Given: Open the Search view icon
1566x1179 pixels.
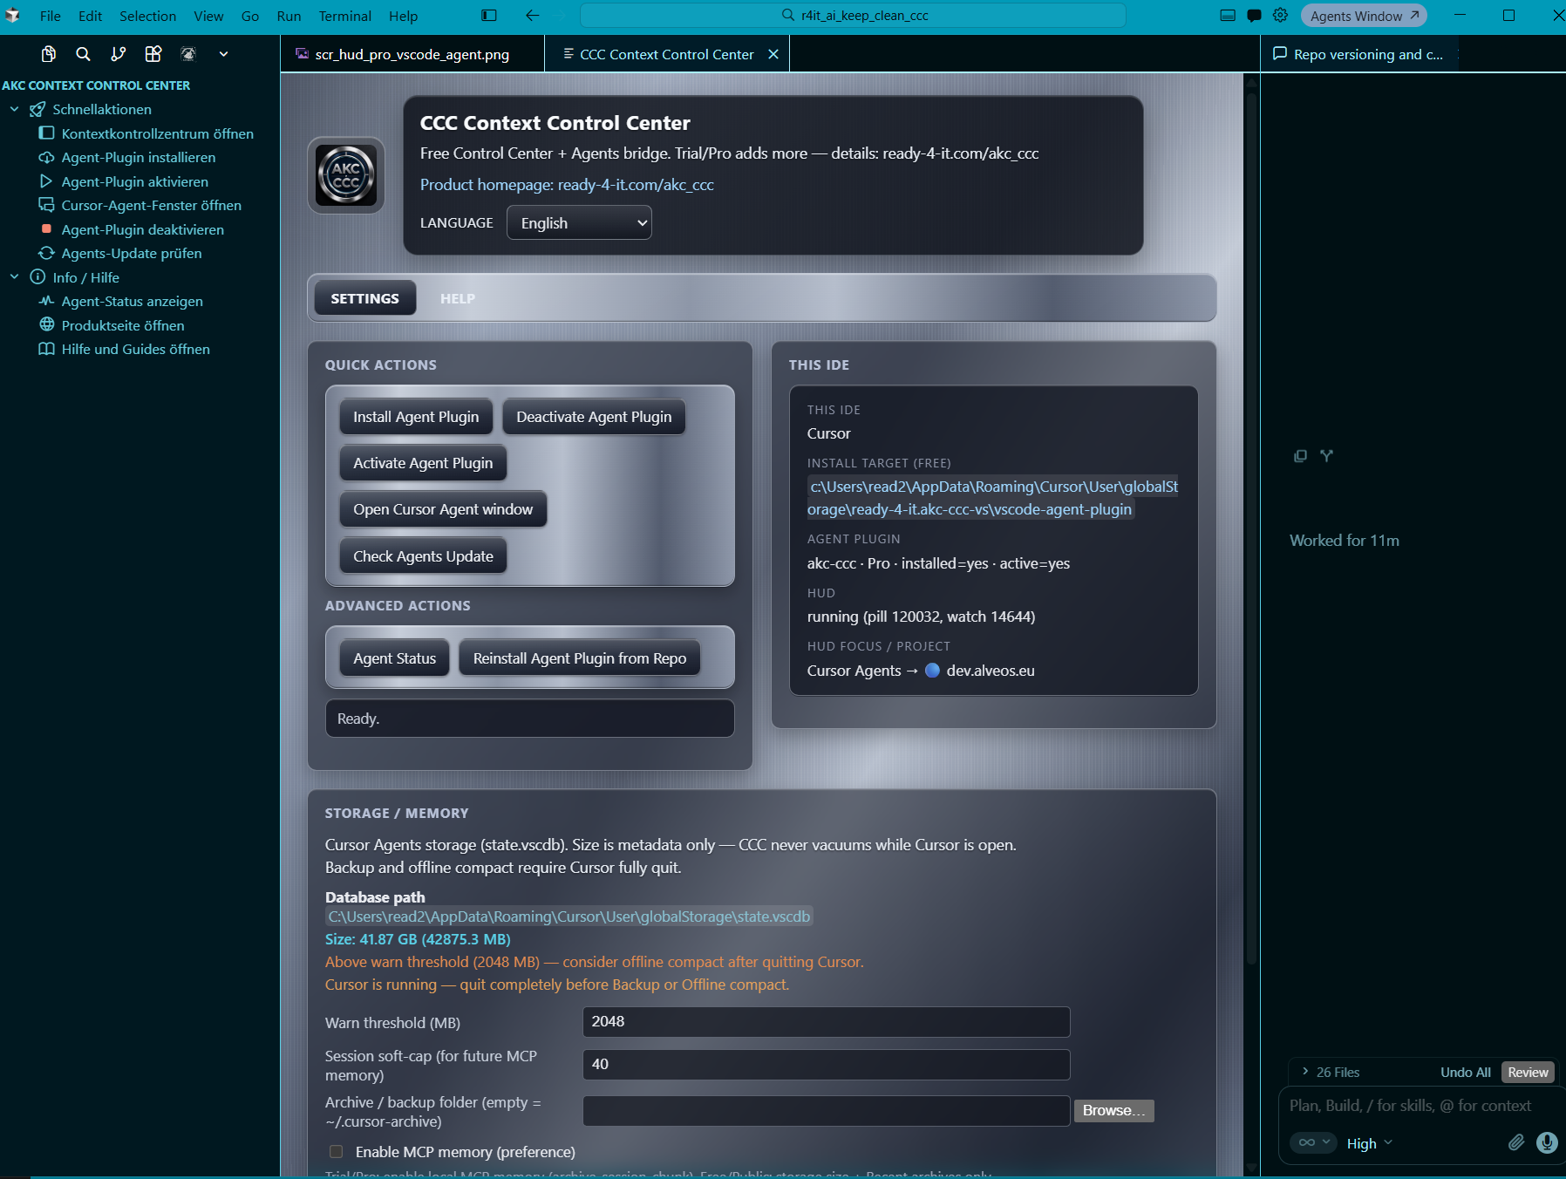Looking at the screenshot, I should pyautogui.click(x=84, y=54).
